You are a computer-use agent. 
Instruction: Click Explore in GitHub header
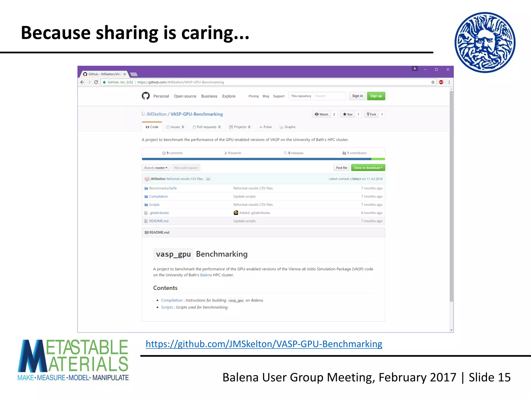[x=229, y=96]
